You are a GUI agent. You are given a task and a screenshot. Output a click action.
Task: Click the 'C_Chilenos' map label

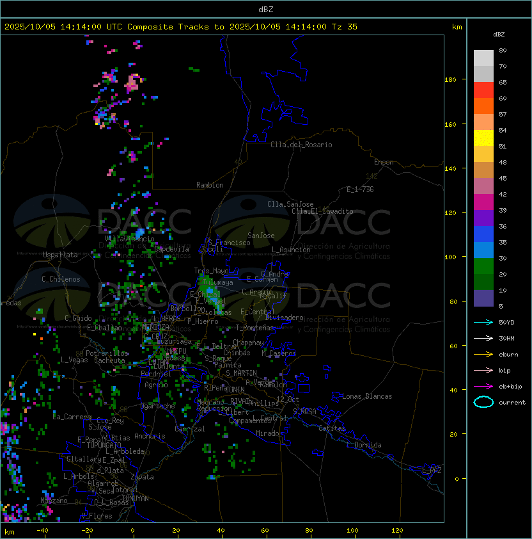click(61, 279)
